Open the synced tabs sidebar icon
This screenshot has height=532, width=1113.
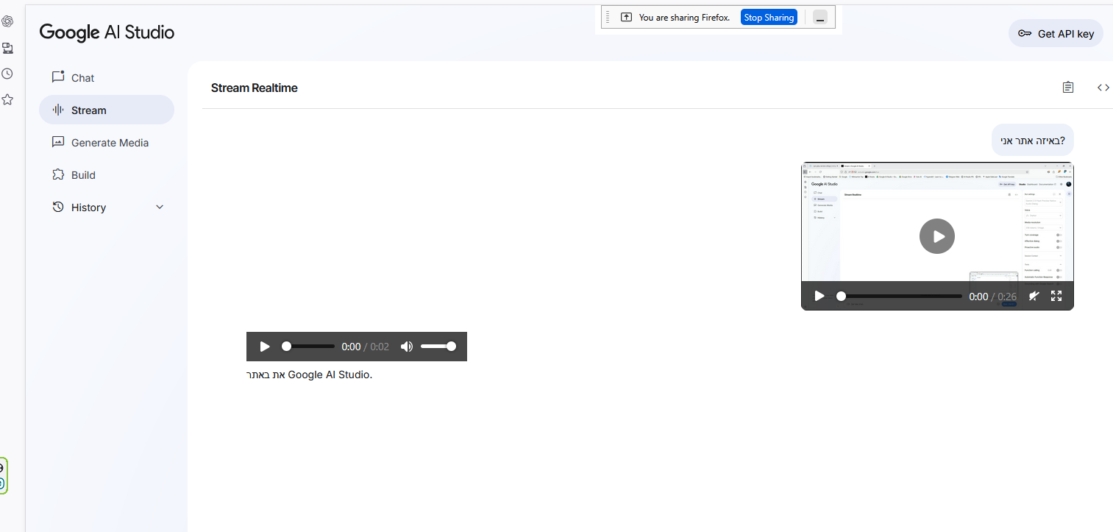[x=7, y=48]
